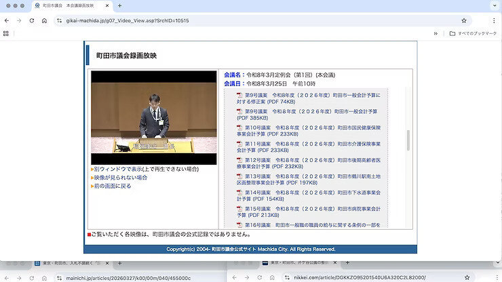This screenshot has width=502, height=282.
Task: Close the 町田市議会 tab
Action: click(x=107, y=5)
